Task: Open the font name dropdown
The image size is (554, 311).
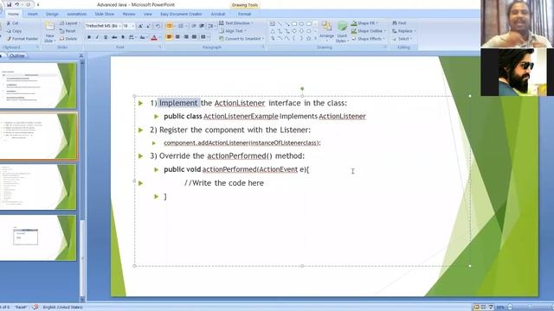Action: pos(120,26)
